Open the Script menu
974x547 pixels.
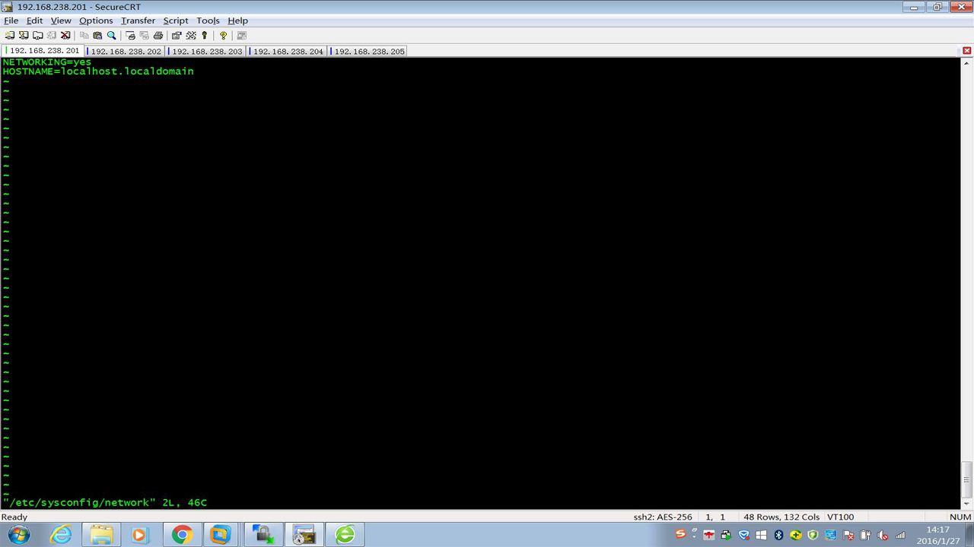click(x=175, y=21)
